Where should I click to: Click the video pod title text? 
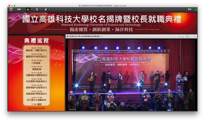[x=83, y=37]
